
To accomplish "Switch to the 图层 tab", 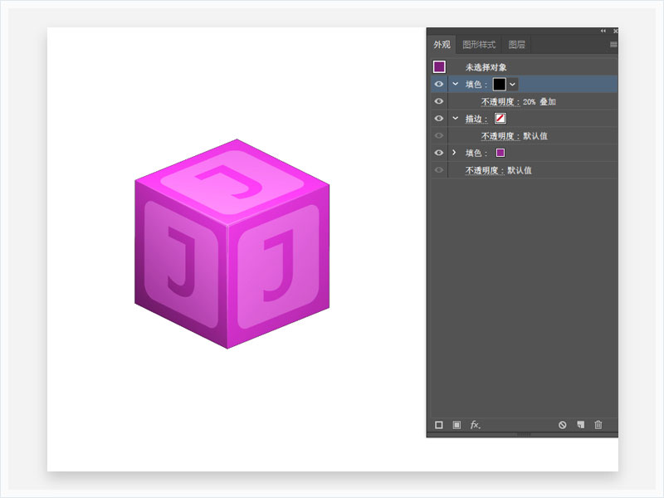I will 516,45.
